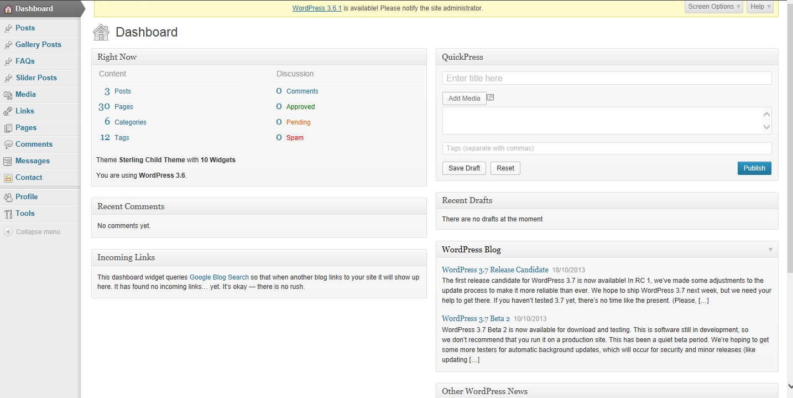Click the 10 Widgets link
The image size is (793, 398).
pos(218,160)
